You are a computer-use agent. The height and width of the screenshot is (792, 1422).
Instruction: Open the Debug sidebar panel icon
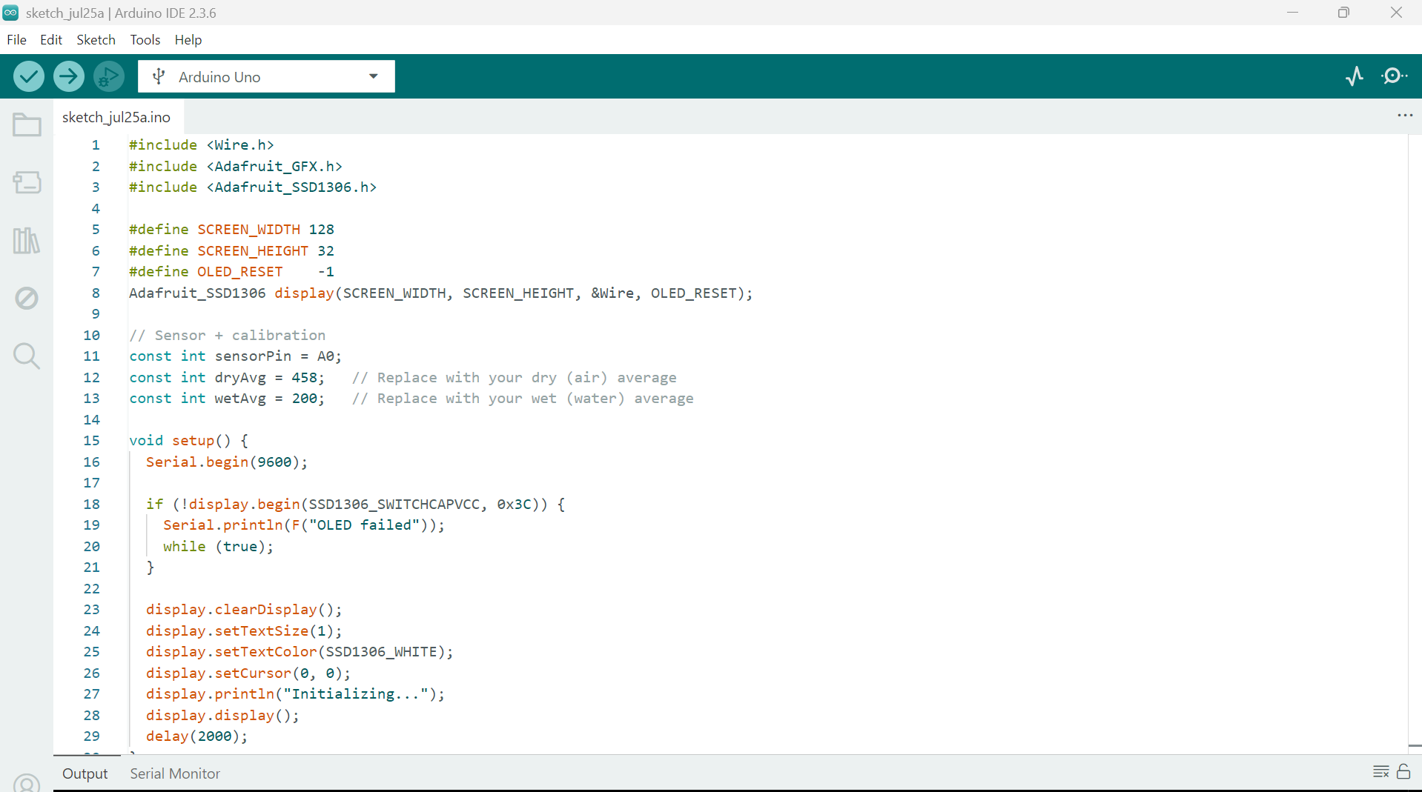pos(27,299)
